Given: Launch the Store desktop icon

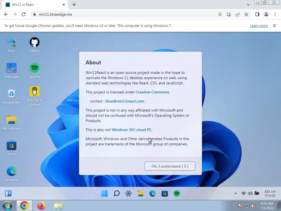Looking at the screenshot, I should click(12, 148).
